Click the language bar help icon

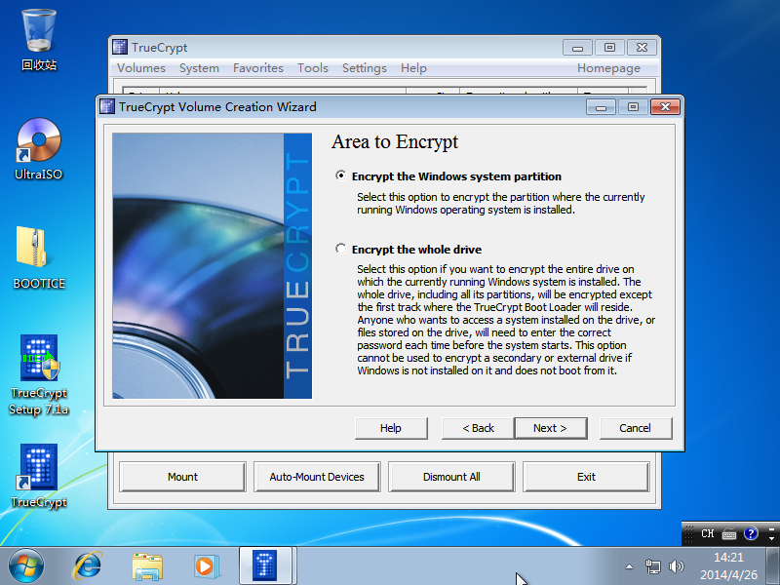pos(751,533)
